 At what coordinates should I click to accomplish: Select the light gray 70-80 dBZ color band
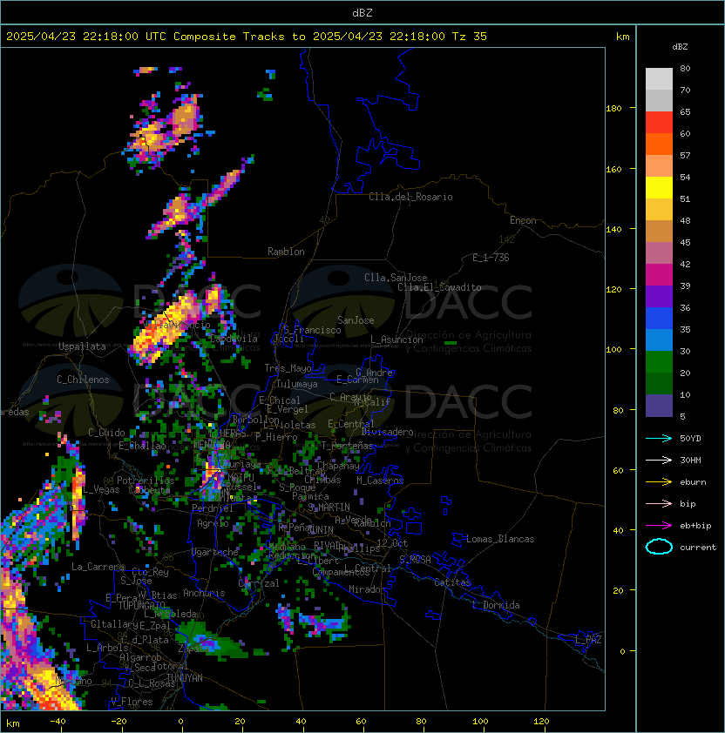tap(659, 79)
